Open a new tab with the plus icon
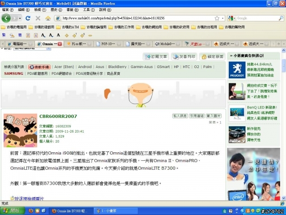Screen dimensions: 286x215 tap(278, 44)
